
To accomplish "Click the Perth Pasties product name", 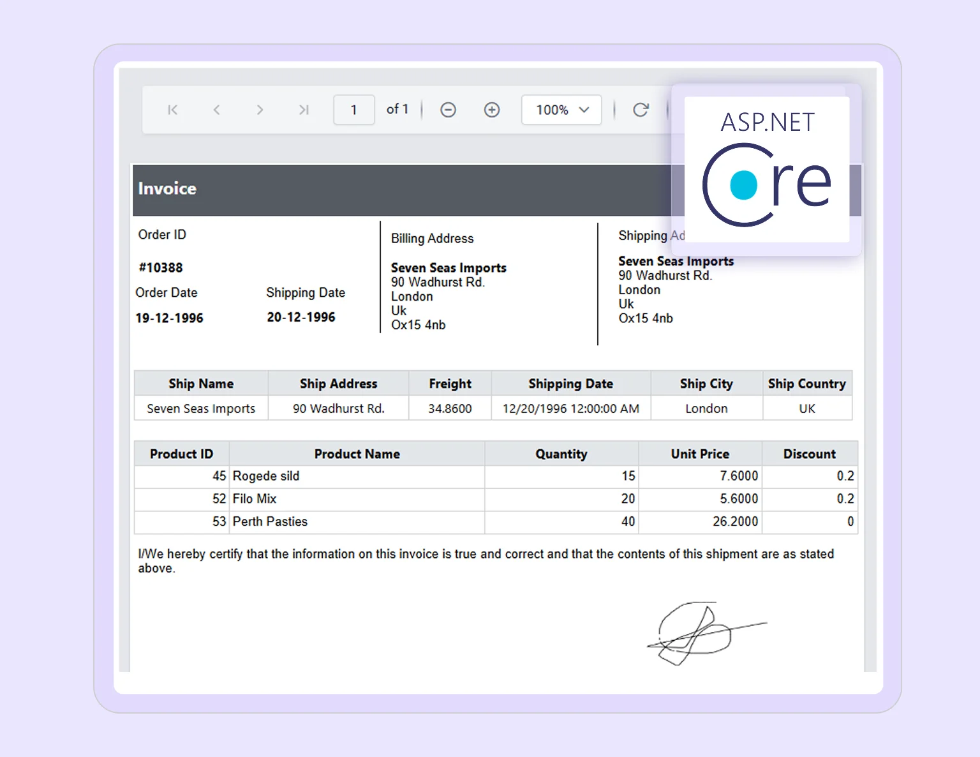I will click(x=269, y=521).
